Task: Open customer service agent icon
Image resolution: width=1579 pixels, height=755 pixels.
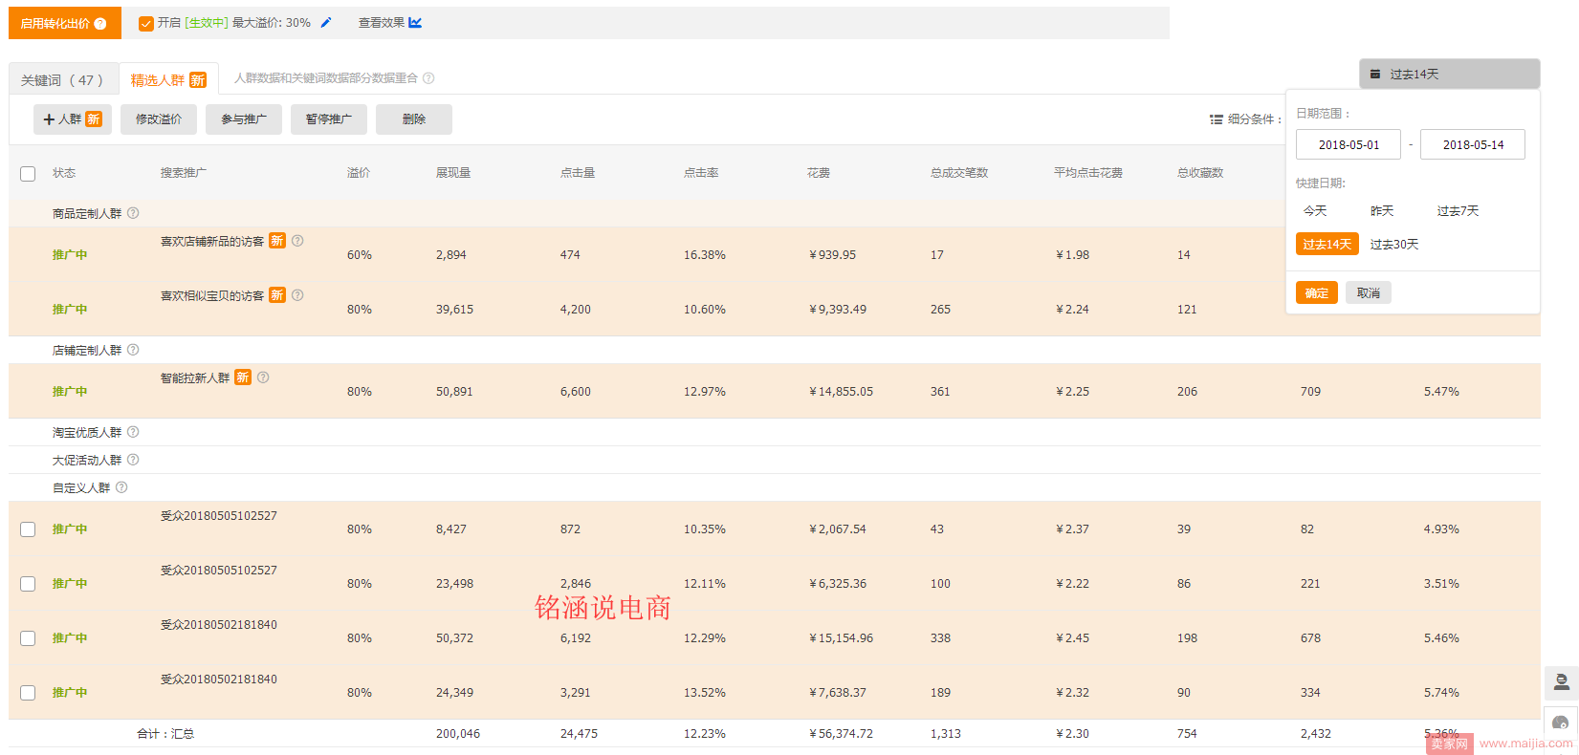Action: pyautogui.click(x=1561, y=682)
